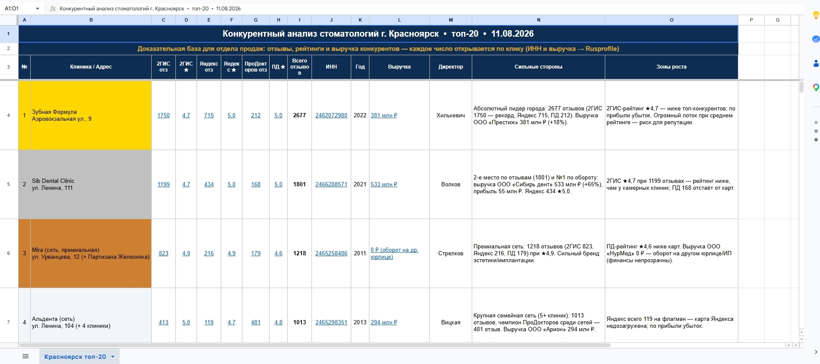The width and height of the screenshot is (820, 364).
Task: Open revenue link 381 млн ₽
Action: (x=384, y=115)
